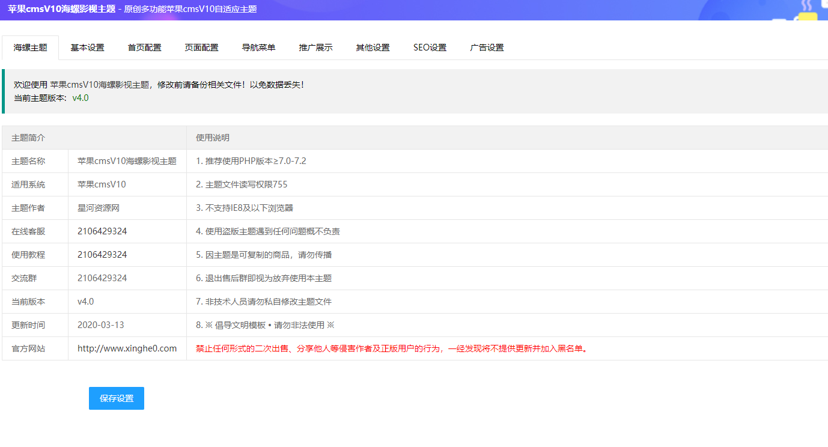This screenshot has height=447, width=828.
Task: Click the 使用盗版主题 disclaimer line
Action: coord(268,231)
